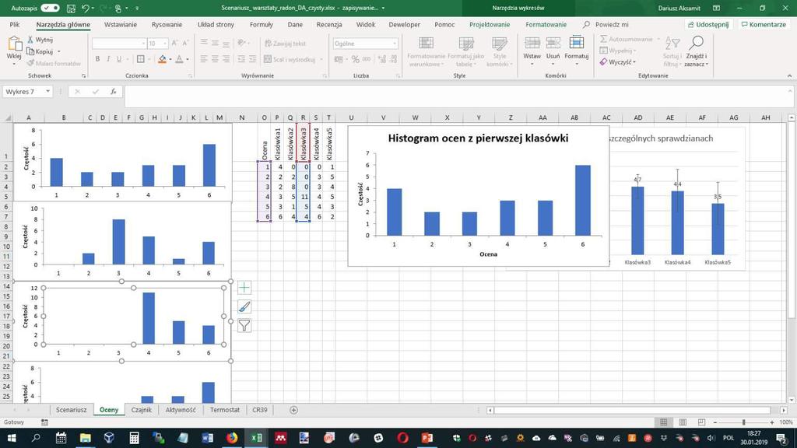Image resolution: width=797 pixels, height=448 pixels.
Task: Click the chart elements plus button
Action: (x=244, y=288)
